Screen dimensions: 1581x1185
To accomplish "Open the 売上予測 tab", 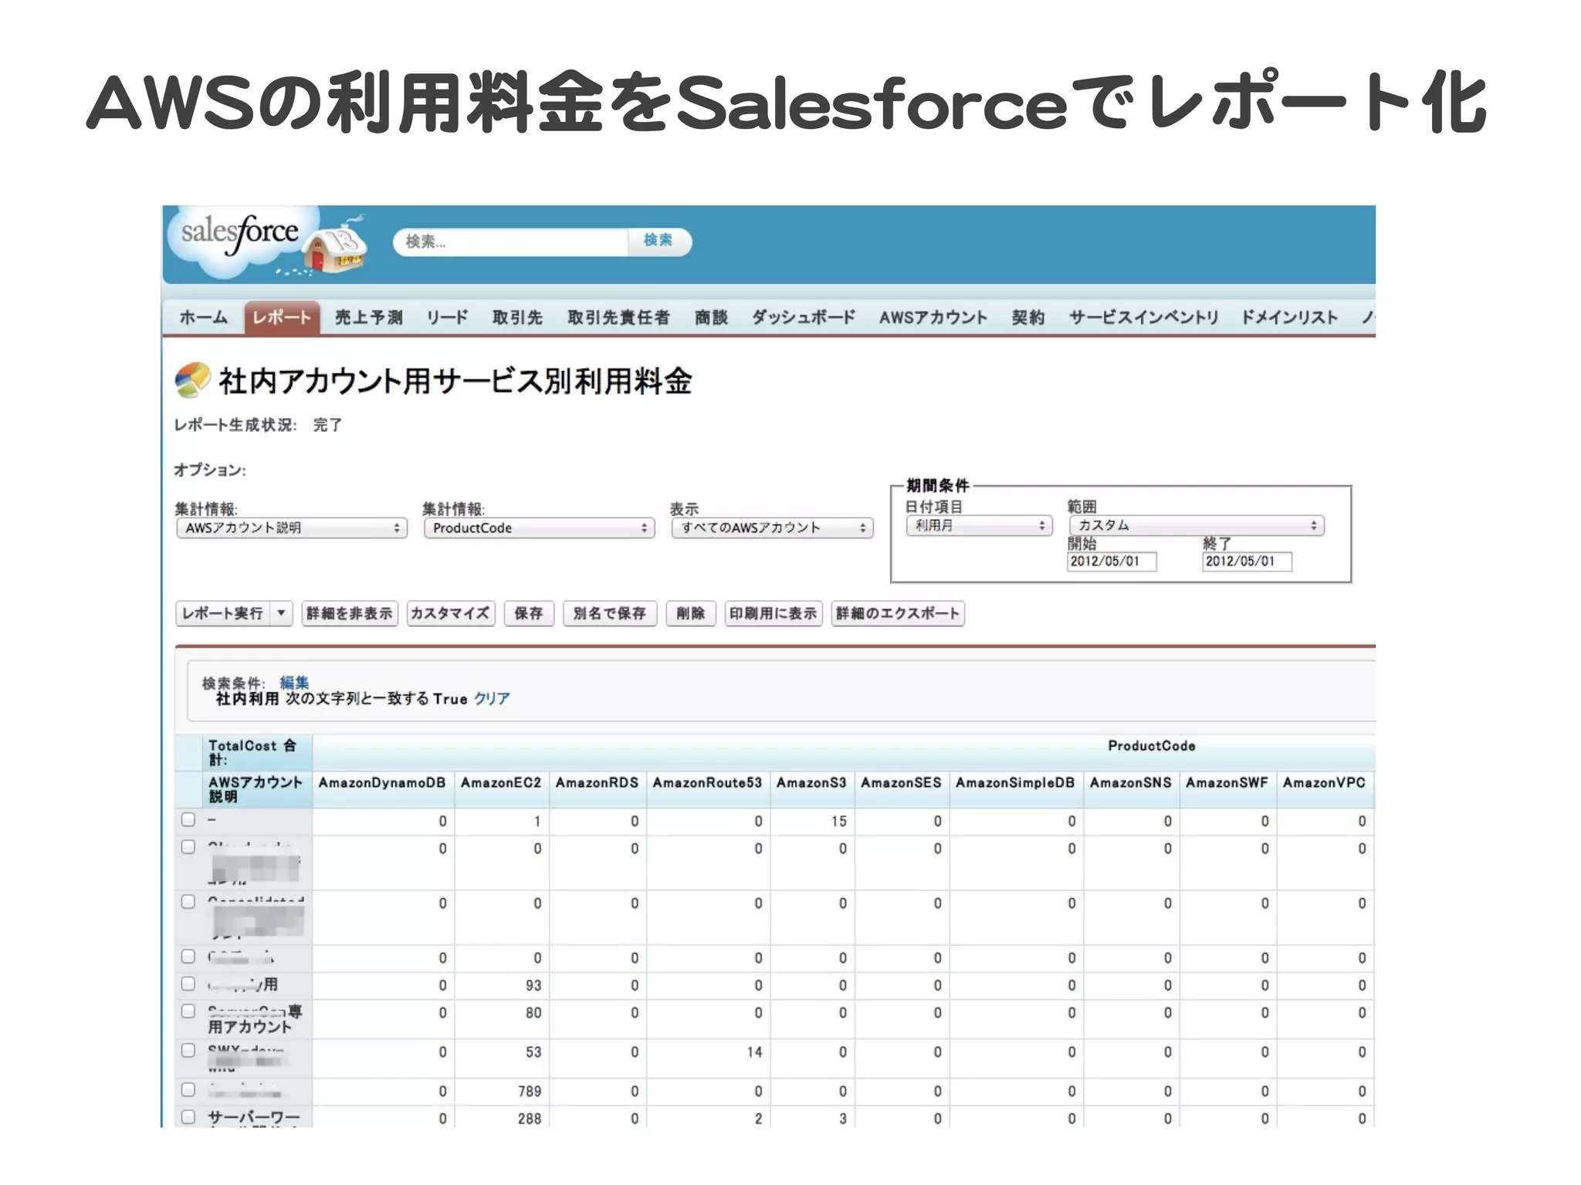I will [x=368, y=318].
